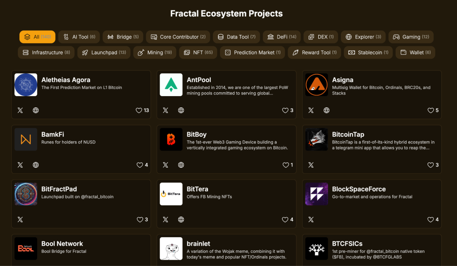
Task: Click the BitFractPad logo thumbnail
Action: coord(26,194)
